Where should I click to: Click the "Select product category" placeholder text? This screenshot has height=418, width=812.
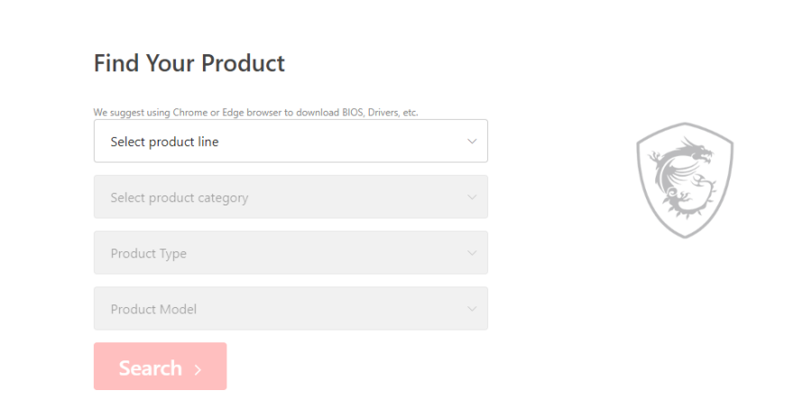coord(179,197)
